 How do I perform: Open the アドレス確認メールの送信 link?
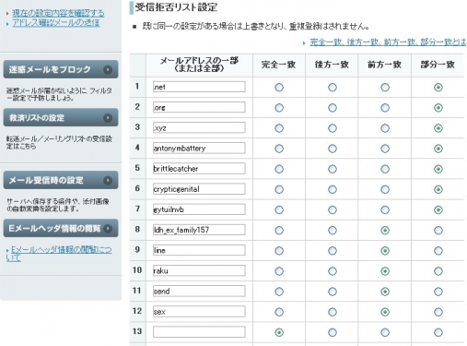point(56,23)
